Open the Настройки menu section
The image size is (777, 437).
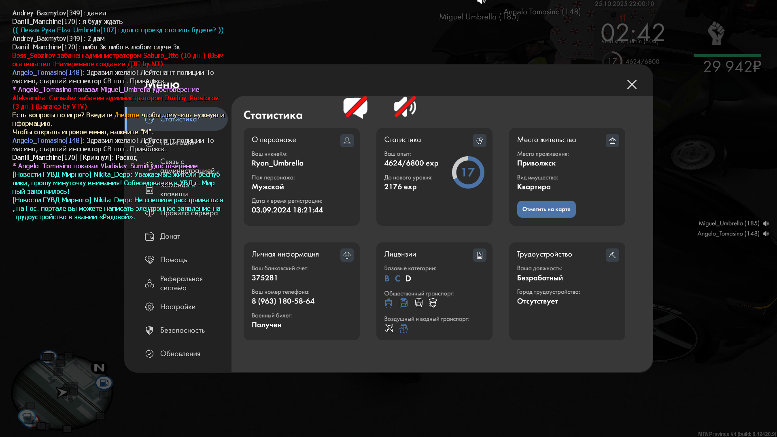pyautogui.click(x=177, y=307)
